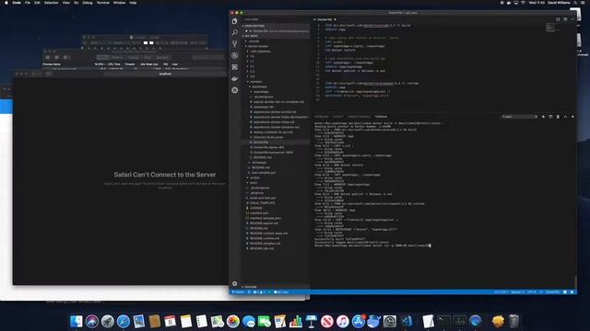Open the Debug view in VS Code activity bar
Viewport: 590px width, 331px height.
[x=235, y=55]
